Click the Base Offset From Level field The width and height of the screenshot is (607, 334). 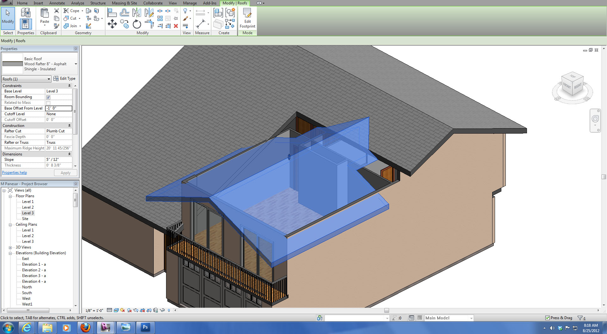click(x=59, y=108)
